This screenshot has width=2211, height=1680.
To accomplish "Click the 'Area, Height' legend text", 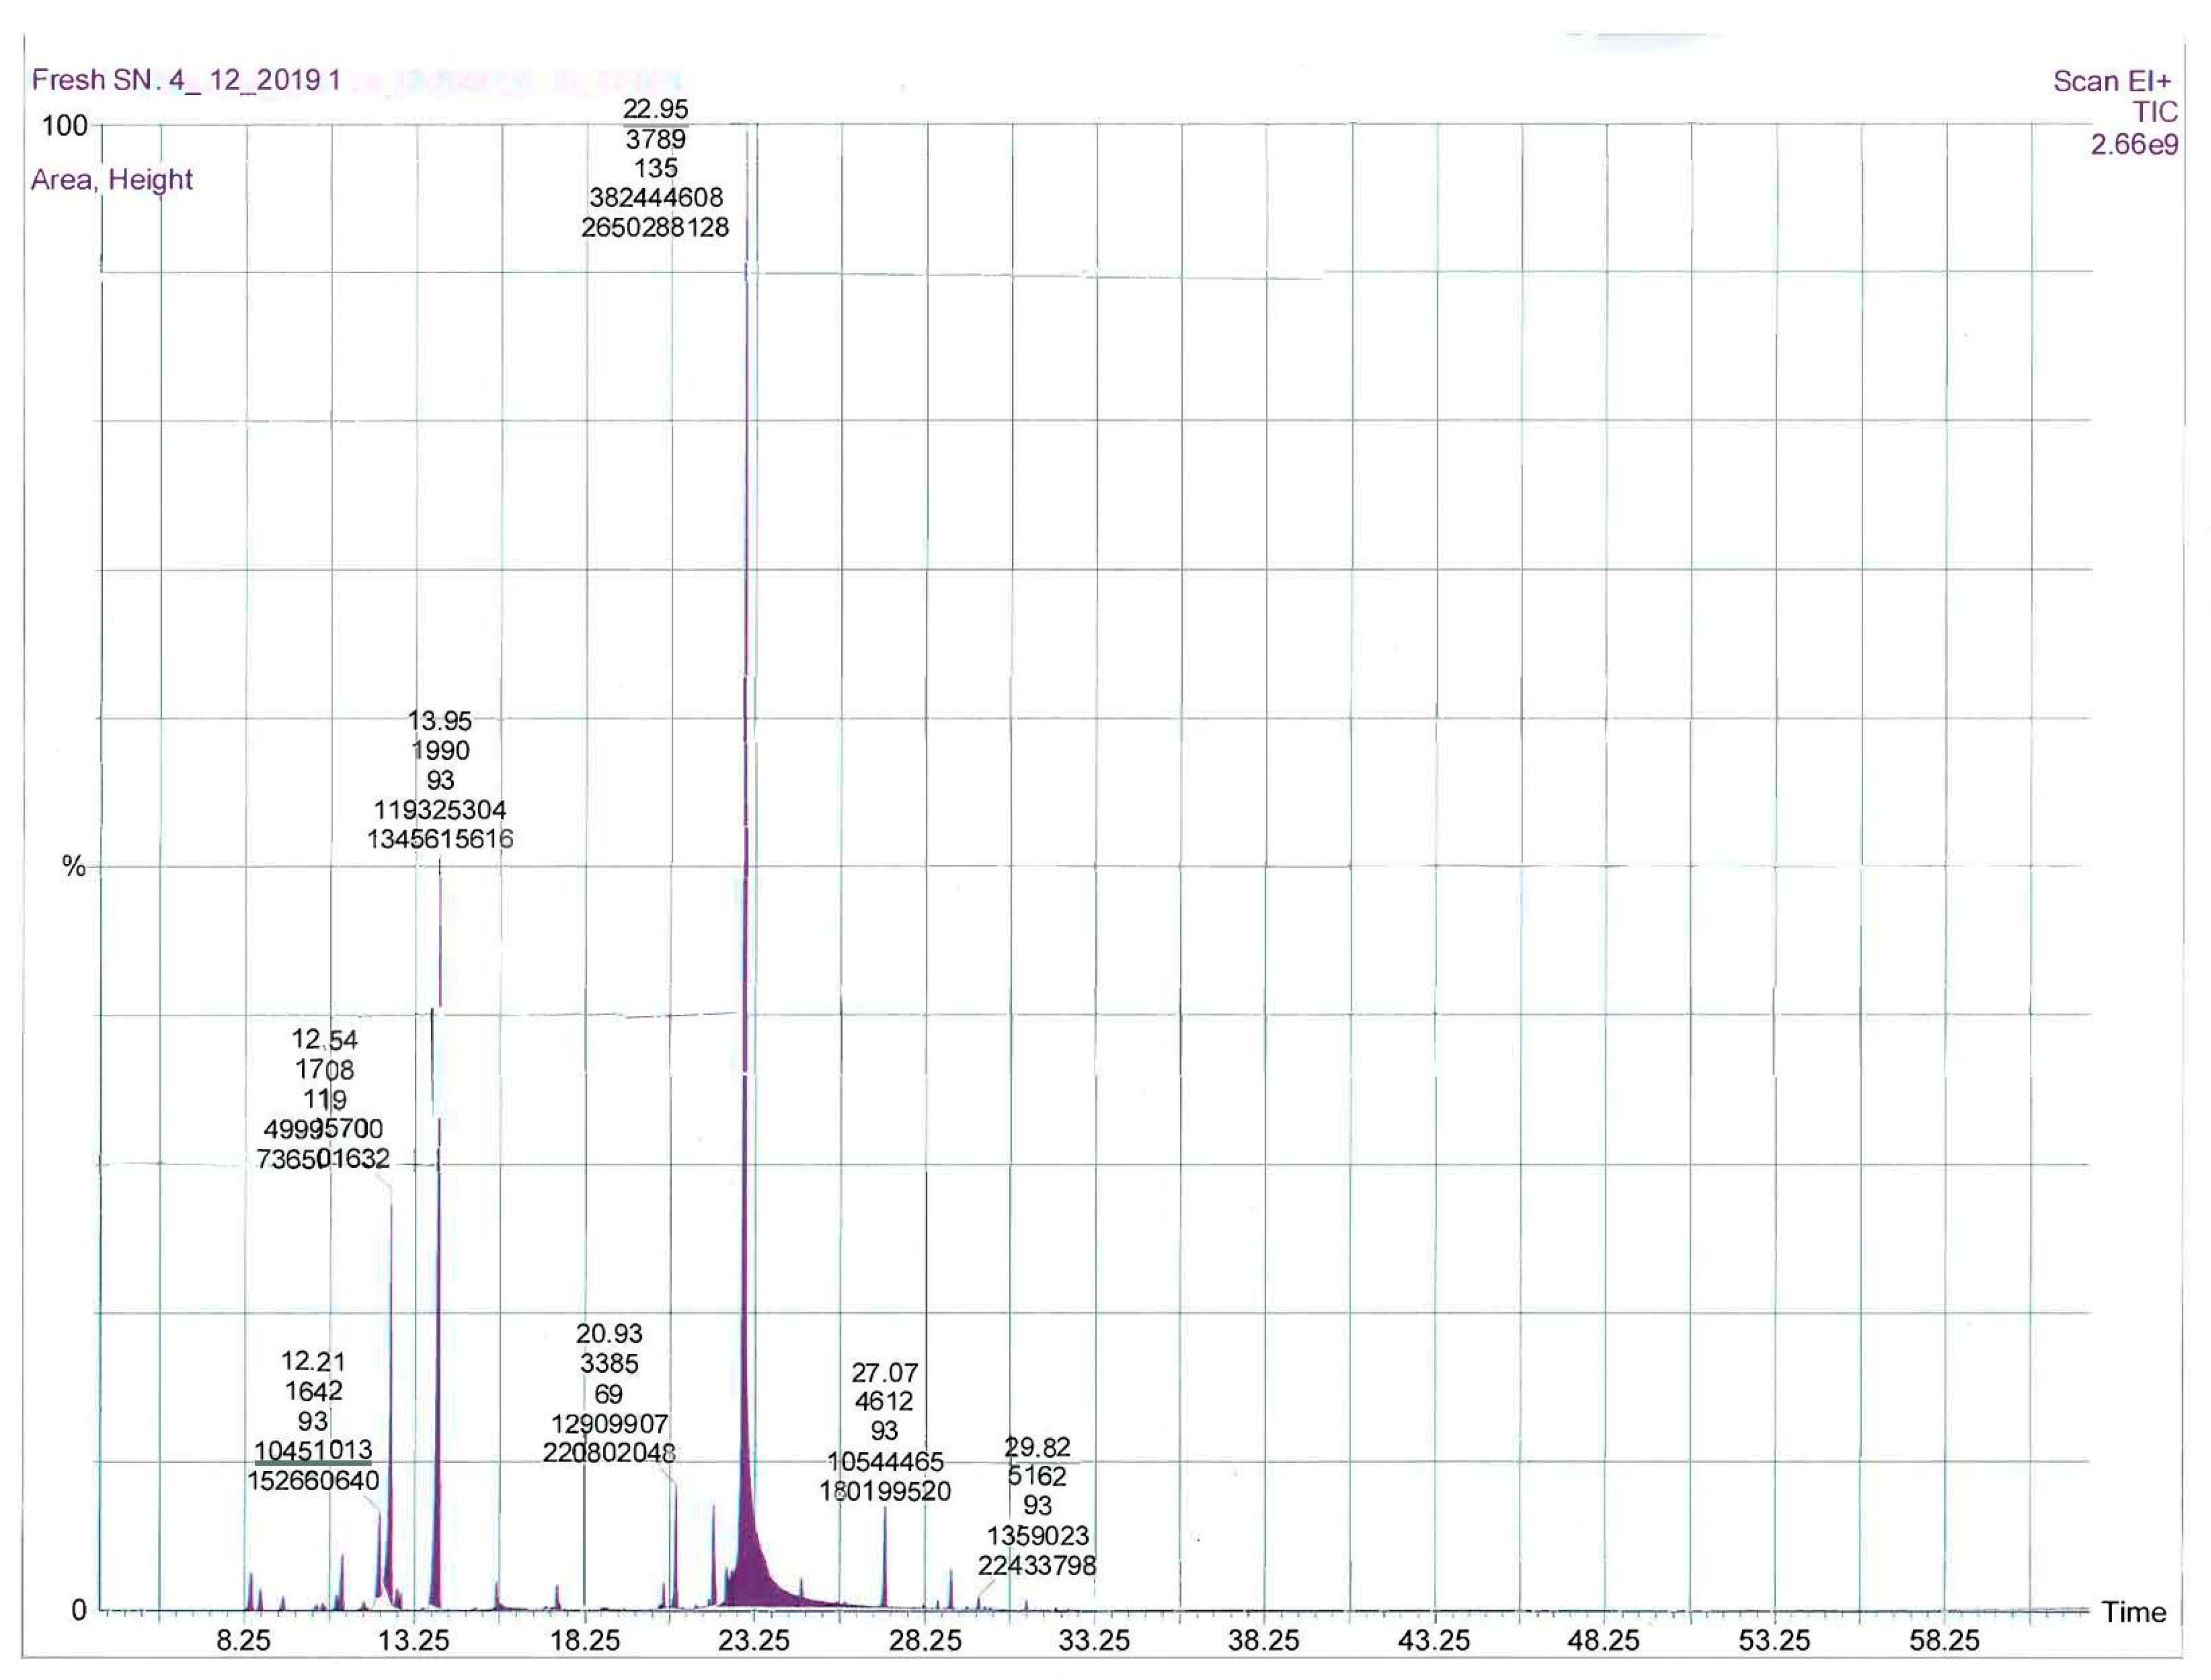I will pyautogui.click(x=112, y=180).
